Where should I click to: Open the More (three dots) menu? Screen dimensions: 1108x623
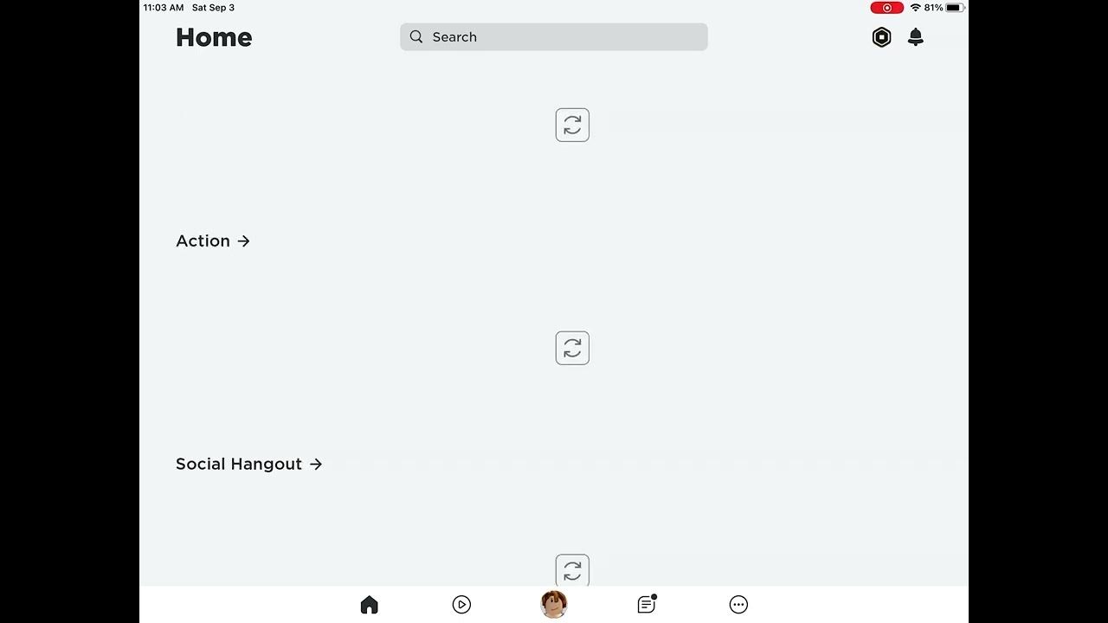pos(738,605)
